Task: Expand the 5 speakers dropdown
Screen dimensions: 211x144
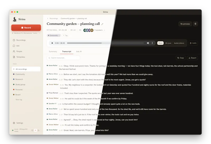Action: click(x=100, y=30)
